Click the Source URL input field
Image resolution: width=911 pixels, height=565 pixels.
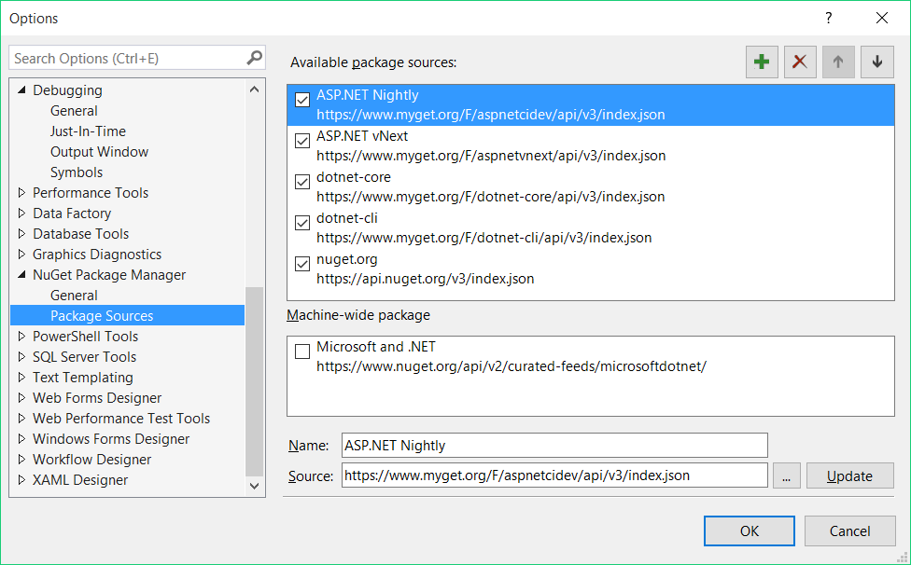(554, 475)
